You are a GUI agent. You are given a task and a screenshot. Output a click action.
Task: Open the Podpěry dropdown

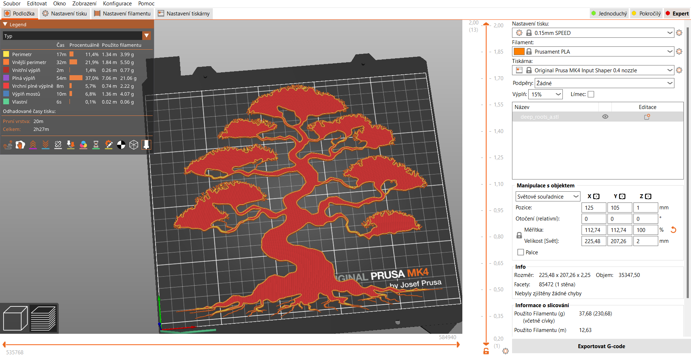tap(604, 83)
